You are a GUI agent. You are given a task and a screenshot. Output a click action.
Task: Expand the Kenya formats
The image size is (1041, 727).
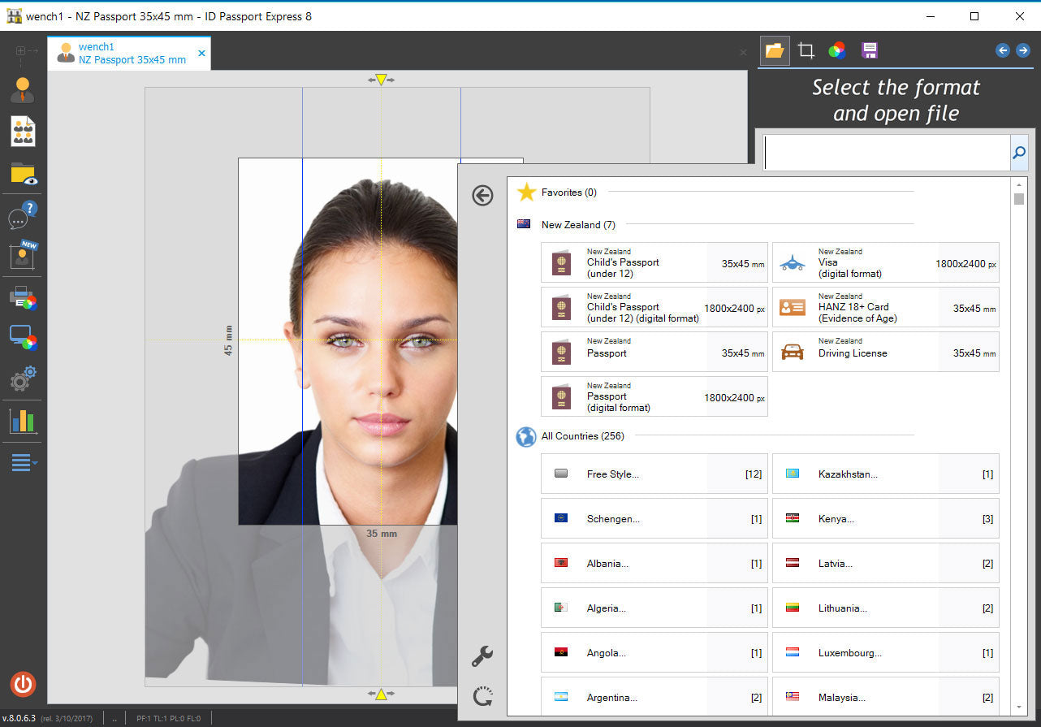tap(886, 518)
